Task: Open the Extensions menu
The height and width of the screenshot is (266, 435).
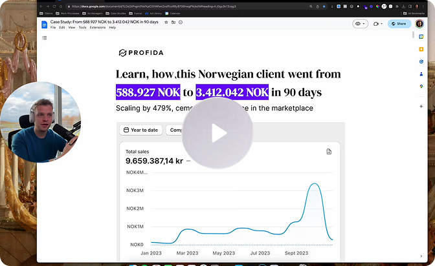Action: coord(98,27)
